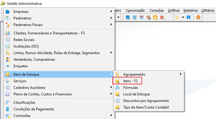Viewport: 216px width, 119px height.
Task: Click the Plano de Contas icon
Action: pyautogui.click(x=7, y=94)
